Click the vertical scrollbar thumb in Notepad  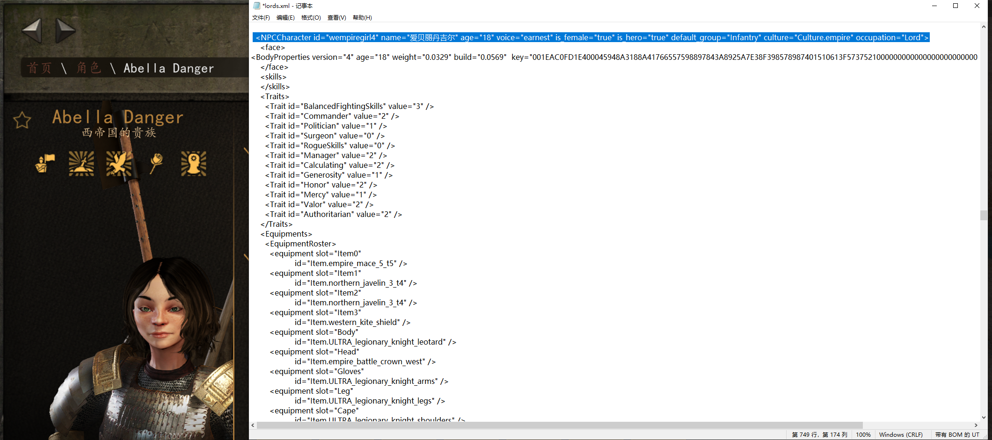click(x=984, y=215)
